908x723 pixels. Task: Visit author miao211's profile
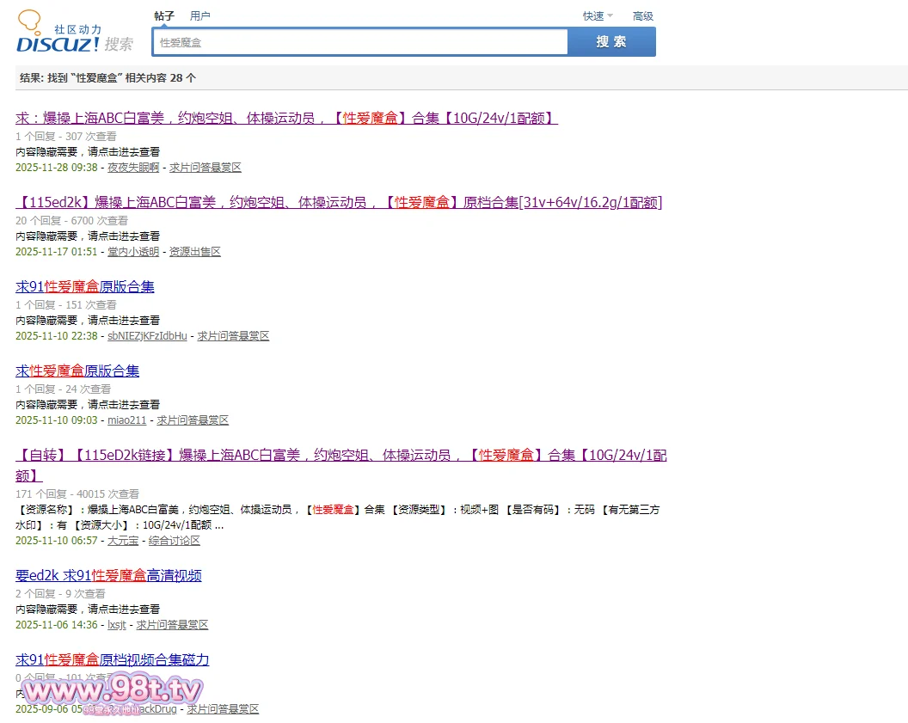tap(126, 420)
